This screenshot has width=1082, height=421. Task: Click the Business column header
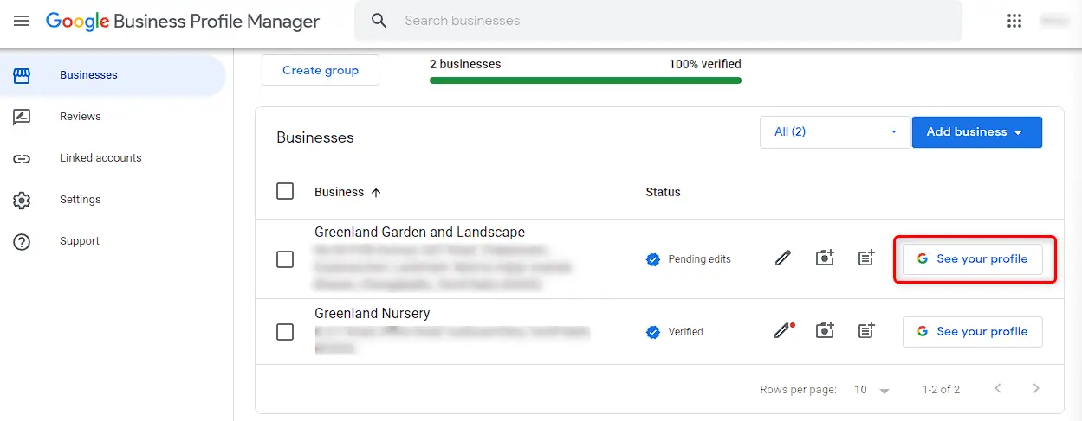click(x=339, y=192)
